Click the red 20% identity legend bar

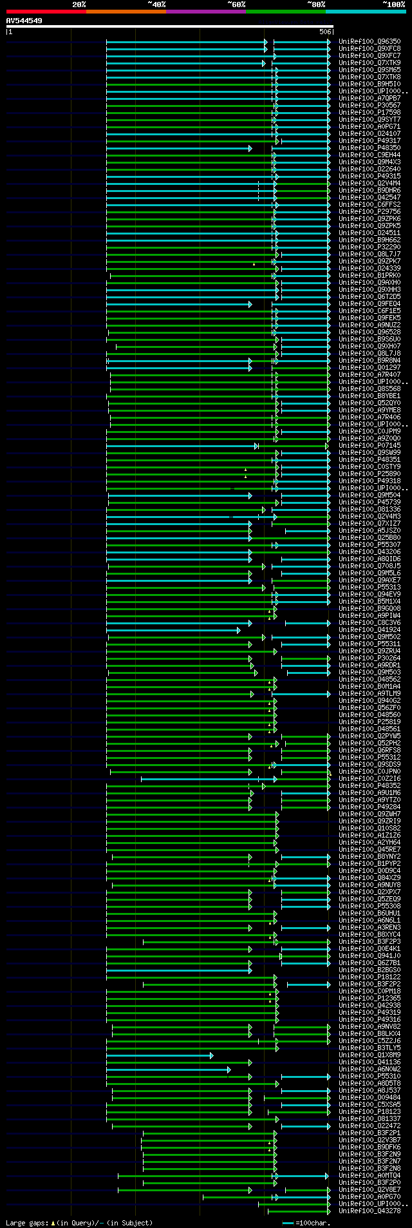(x=46, y=12)
